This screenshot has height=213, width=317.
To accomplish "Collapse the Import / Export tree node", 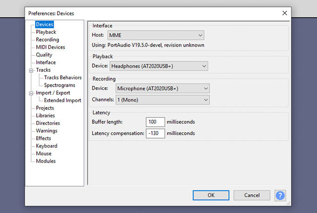I will (31, 93).
